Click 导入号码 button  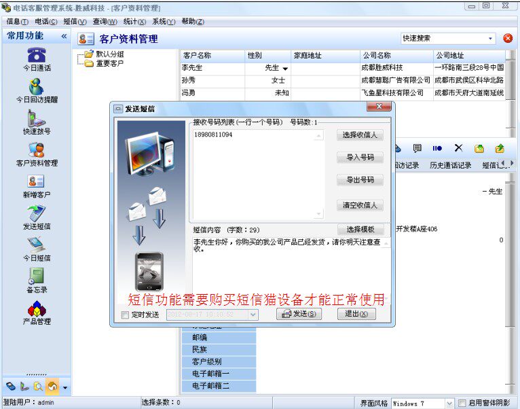coord(360,158)
